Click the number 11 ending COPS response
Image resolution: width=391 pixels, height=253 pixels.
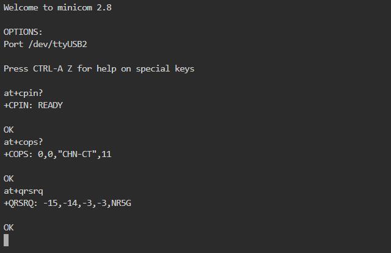106,154
